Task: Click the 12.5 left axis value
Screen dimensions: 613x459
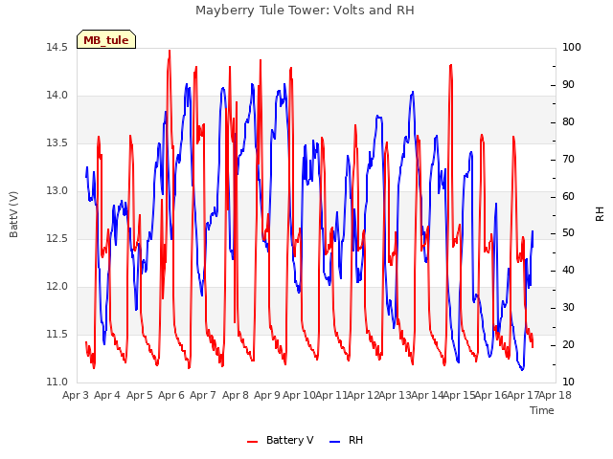Action: click(57, 239)
